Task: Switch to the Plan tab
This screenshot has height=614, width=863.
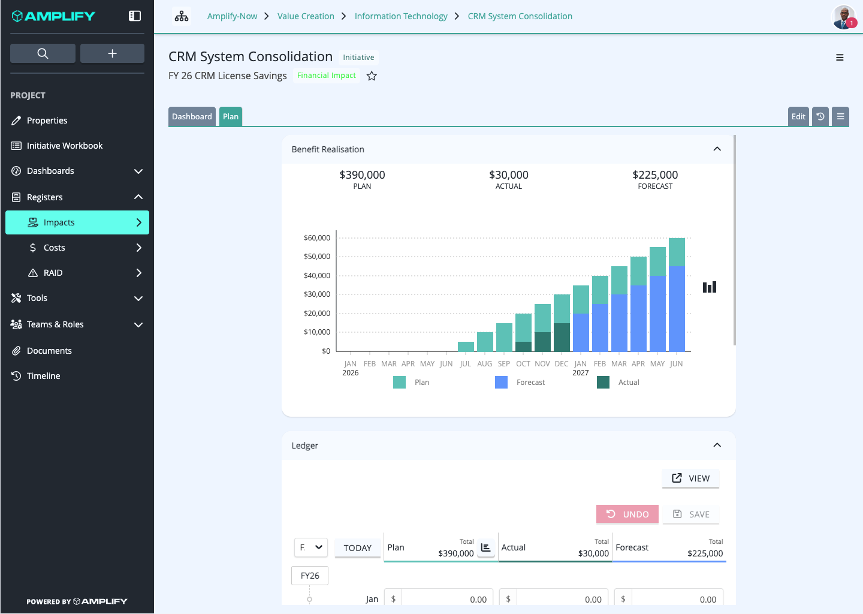Action: [x=231, y=116]
